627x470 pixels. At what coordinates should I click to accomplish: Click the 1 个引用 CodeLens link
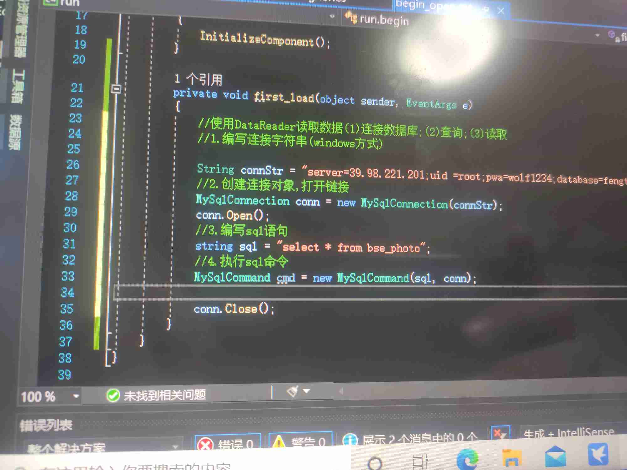click(198, 79)
